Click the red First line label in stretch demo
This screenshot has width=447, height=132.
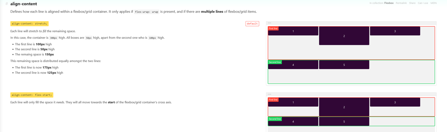[273, 29]
